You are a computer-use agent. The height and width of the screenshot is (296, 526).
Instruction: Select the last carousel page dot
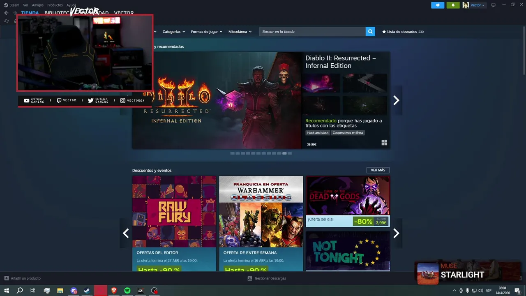pos(290,153)
